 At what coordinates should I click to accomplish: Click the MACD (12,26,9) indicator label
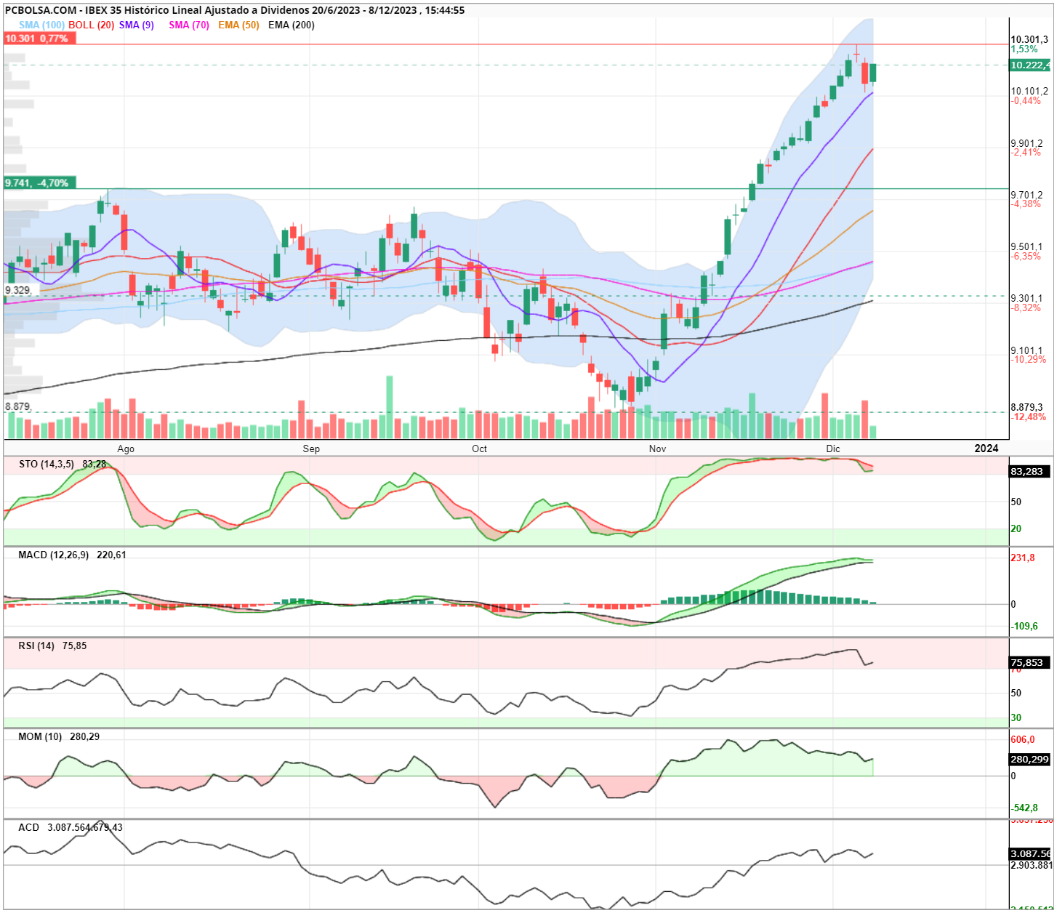coord(54,555)
